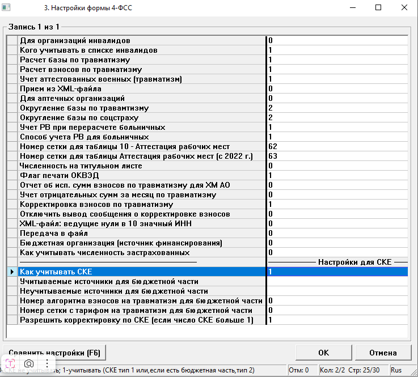The width and height of the screenshot is (418, 377).
Task: Click value field of Округление базы по соцстраху
Action: [x=337, y=117]
